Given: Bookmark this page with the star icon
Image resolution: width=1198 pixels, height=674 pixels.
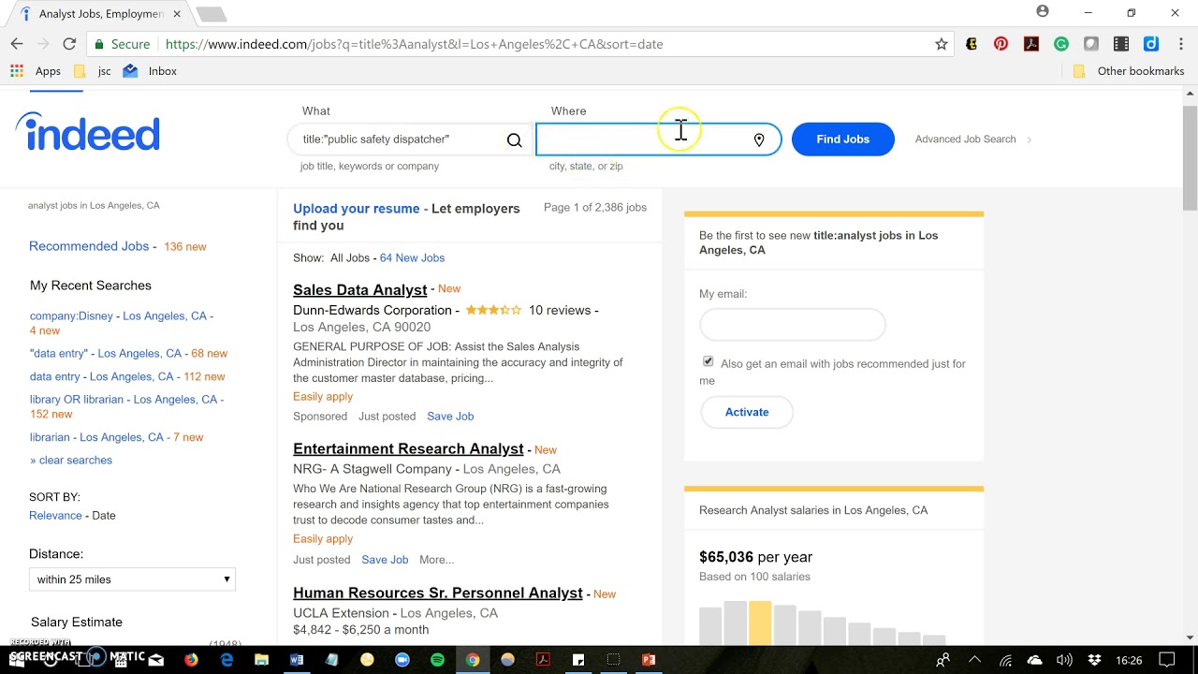Looking at the screenshot, I should [x=942, y=44].
